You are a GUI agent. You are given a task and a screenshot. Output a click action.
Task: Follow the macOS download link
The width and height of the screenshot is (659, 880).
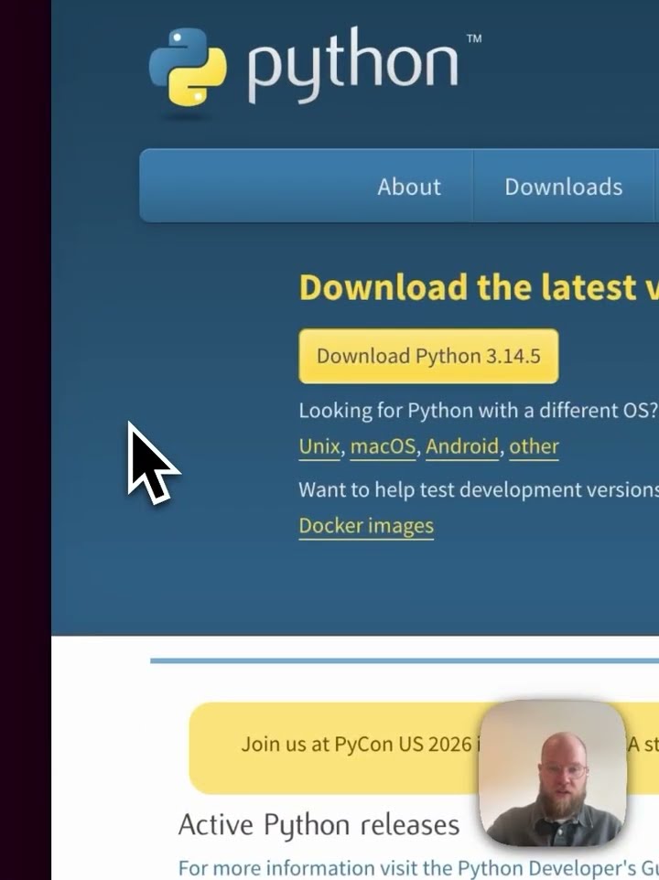[383, 446]
